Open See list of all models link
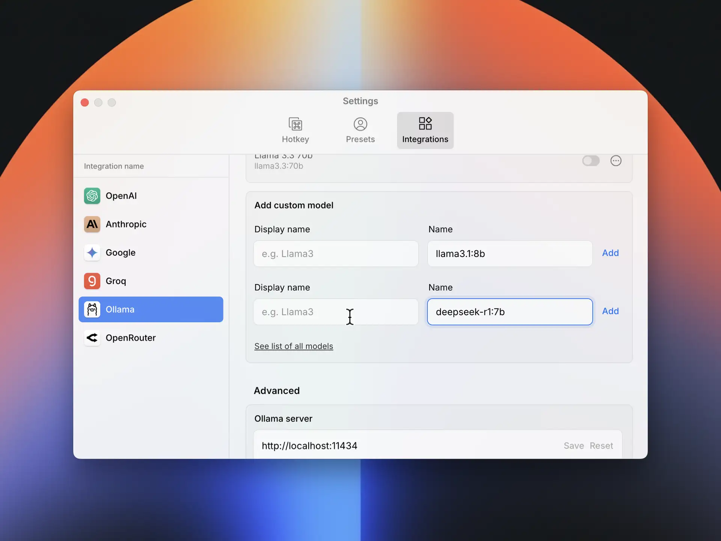 pyautogui.click(x=294, y=346)
